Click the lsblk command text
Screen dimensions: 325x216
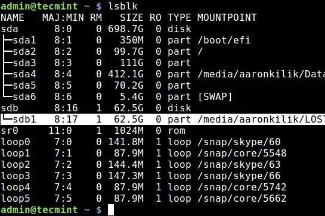point(123,6)
